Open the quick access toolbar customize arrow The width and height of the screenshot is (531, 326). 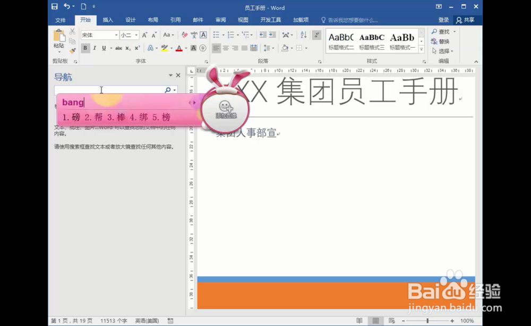pyautogui.click(x=94, y=6)
